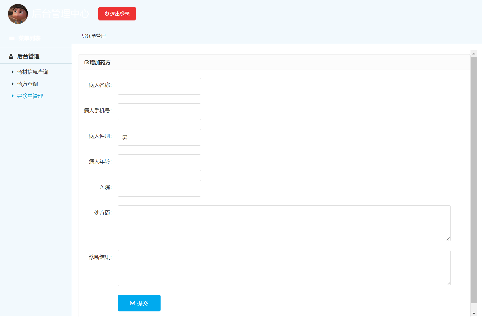Click the arrow icon before 导诊单管理
Screen dimensions: 483x317
point(12,96)
